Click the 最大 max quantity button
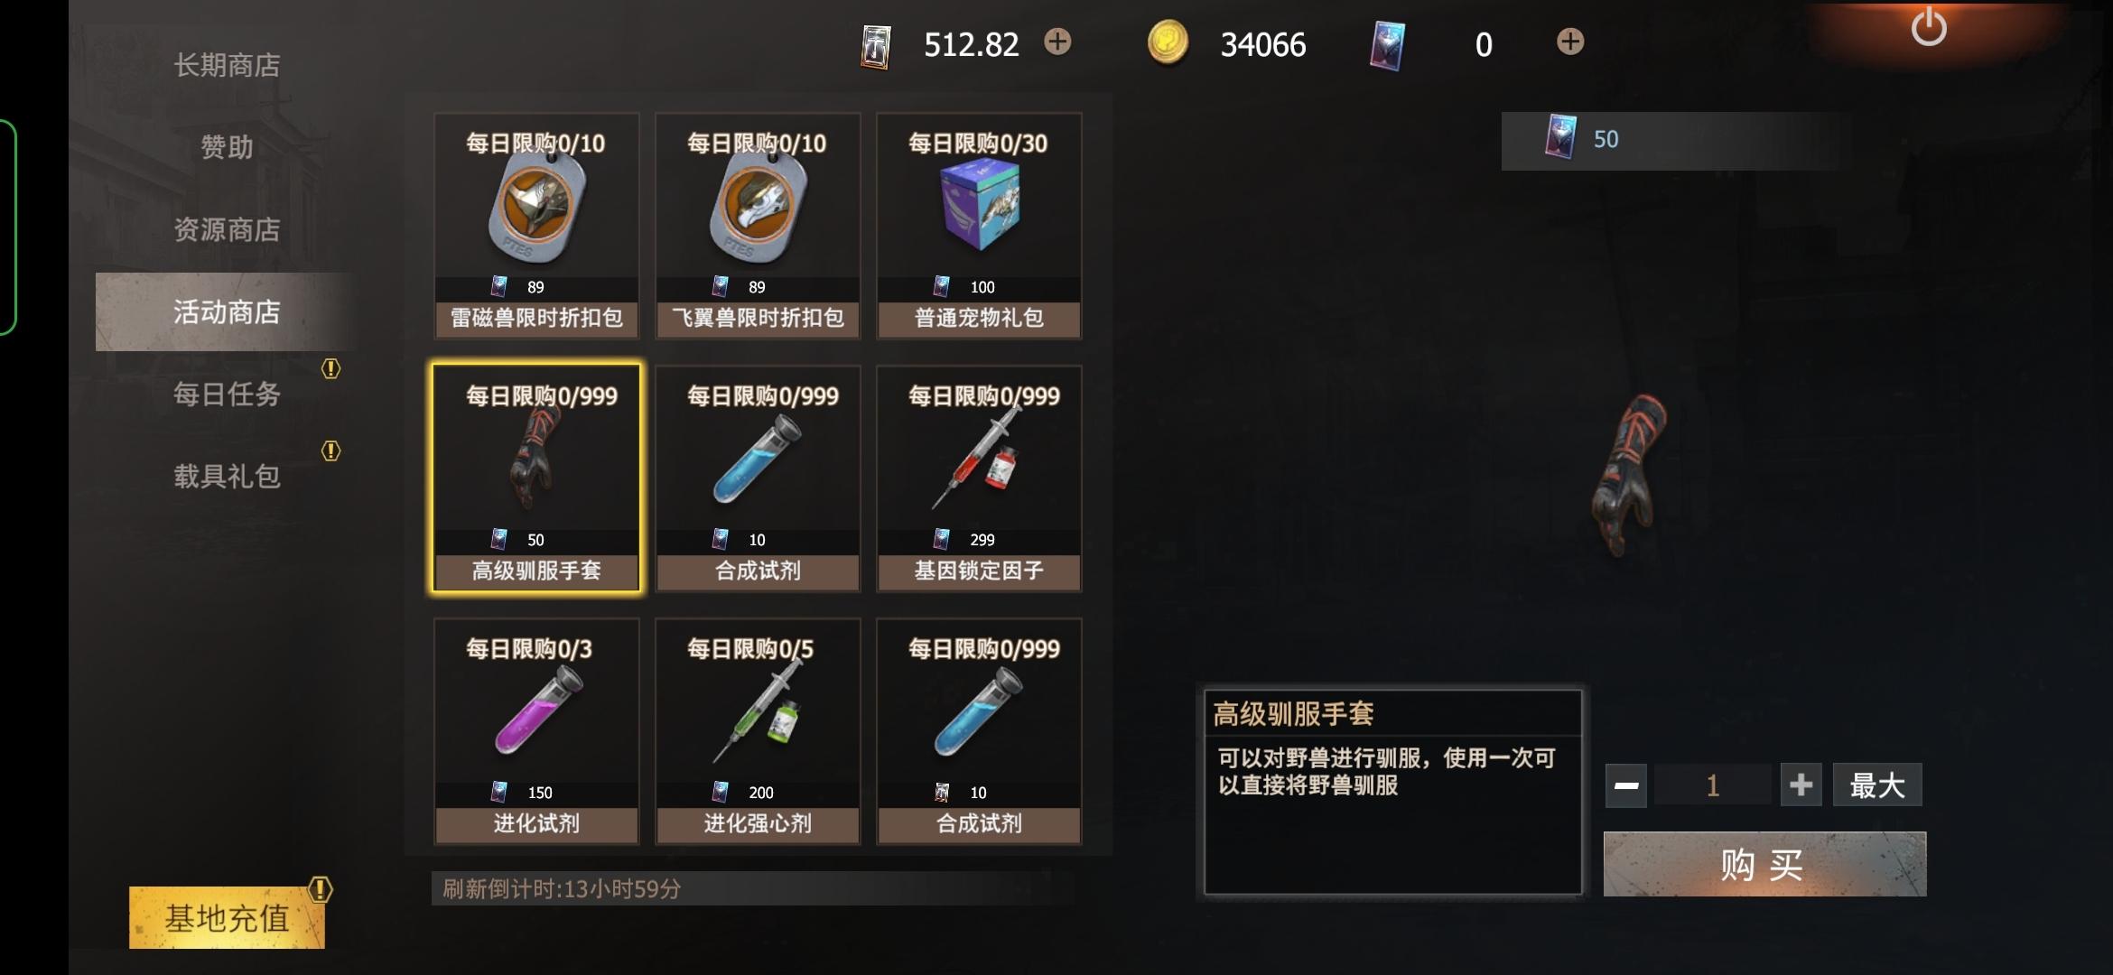The width and height of the screenshot is (2113, 975). 1877,785
